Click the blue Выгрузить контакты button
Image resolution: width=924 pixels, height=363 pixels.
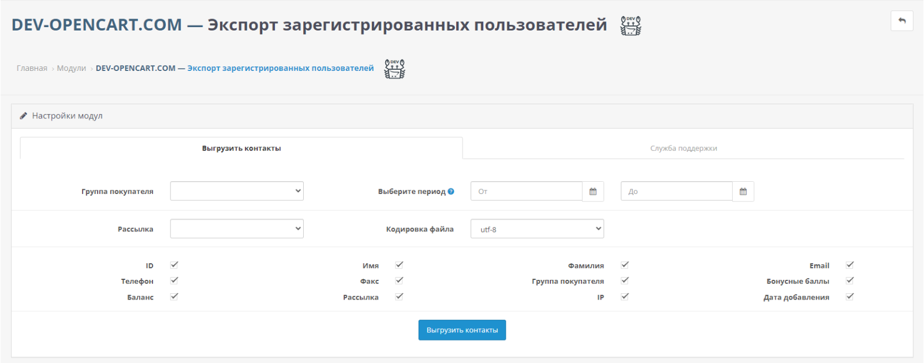[462, 330]
